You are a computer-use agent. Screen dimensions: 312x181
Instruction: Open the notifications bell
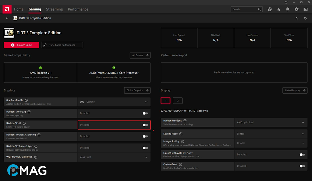coord(288,9)
